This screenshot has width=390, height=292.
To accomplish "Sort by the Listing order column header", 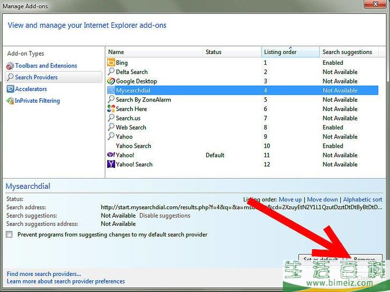I will [x=290, y=52].
